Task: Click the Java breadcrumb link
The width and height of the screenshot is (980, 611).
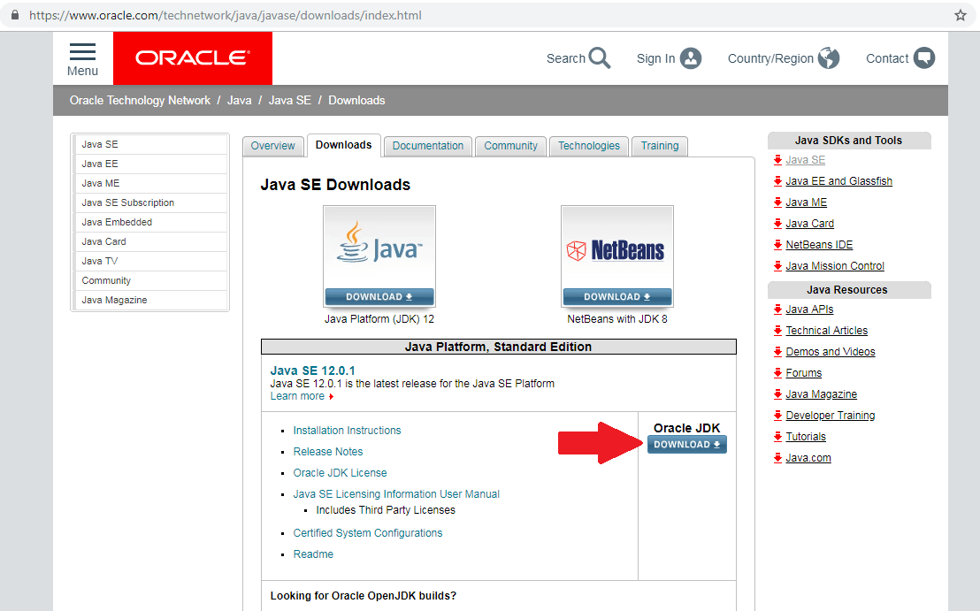Action: (x=240, y=101)
